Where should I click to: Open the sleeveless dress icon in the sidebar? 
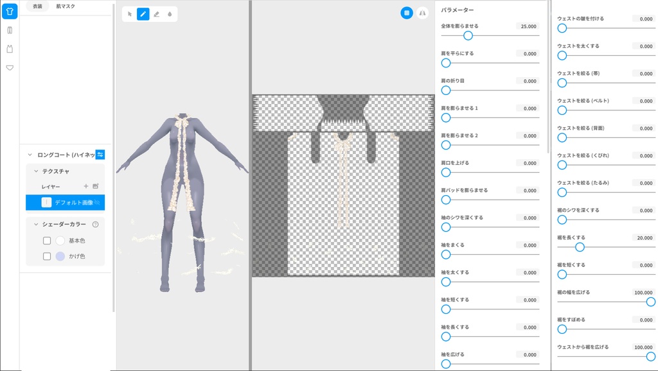pyautogui.click(x=10, y=49)
